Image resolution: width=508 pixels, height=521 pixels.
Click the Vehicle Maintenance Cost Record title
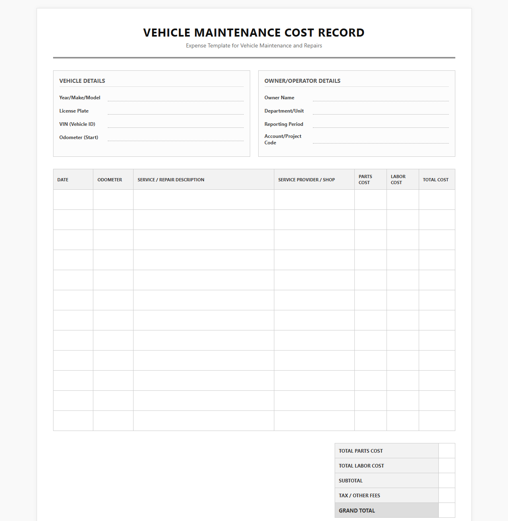[x=254, y=33]
